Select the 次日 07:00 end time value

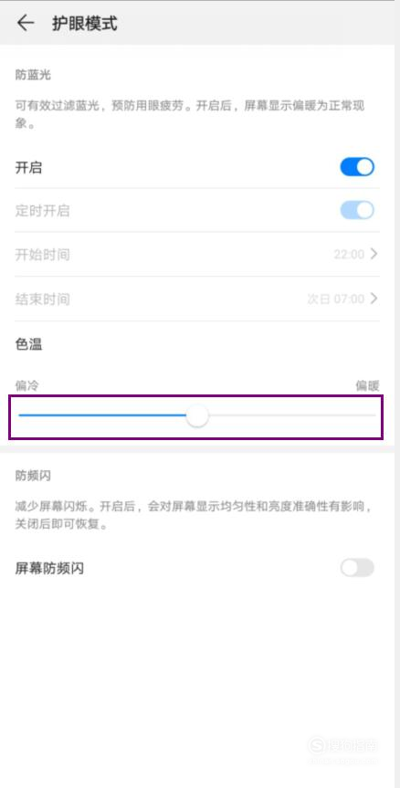[336, 299]
